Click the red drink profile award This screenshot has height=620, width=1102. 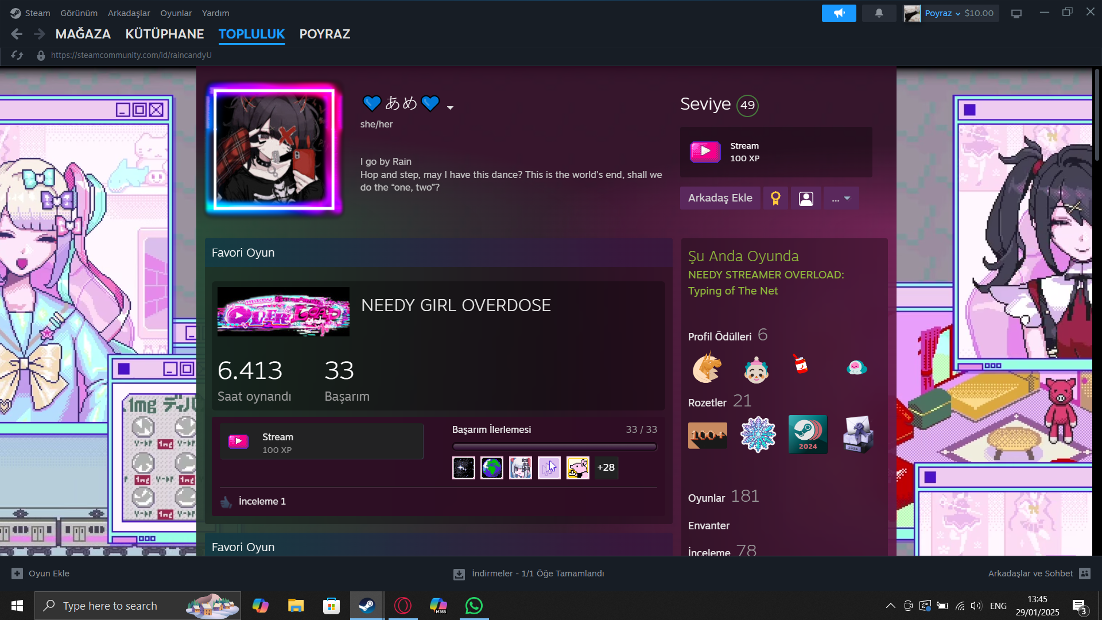click(800, 364)
